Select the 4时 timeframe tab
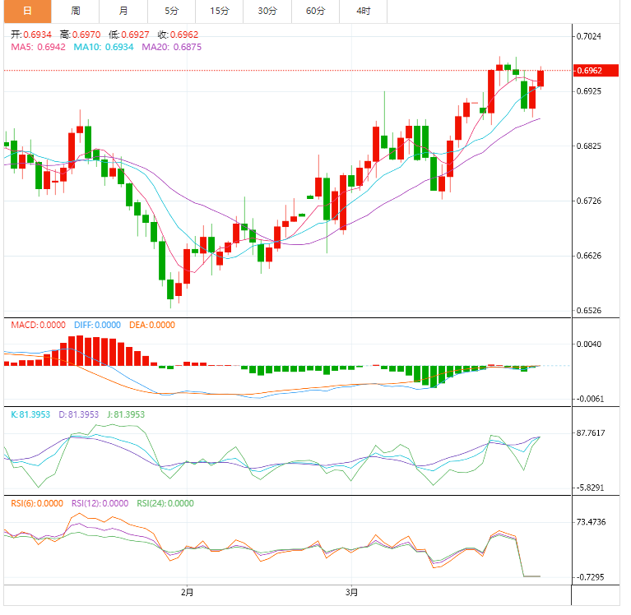Image resolution: width=631 pixels, height=615 pixels. (364, 12)
